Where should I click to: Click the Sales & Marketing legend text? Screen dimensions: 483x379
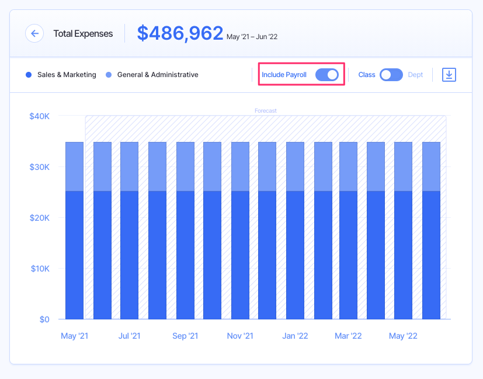67,75
